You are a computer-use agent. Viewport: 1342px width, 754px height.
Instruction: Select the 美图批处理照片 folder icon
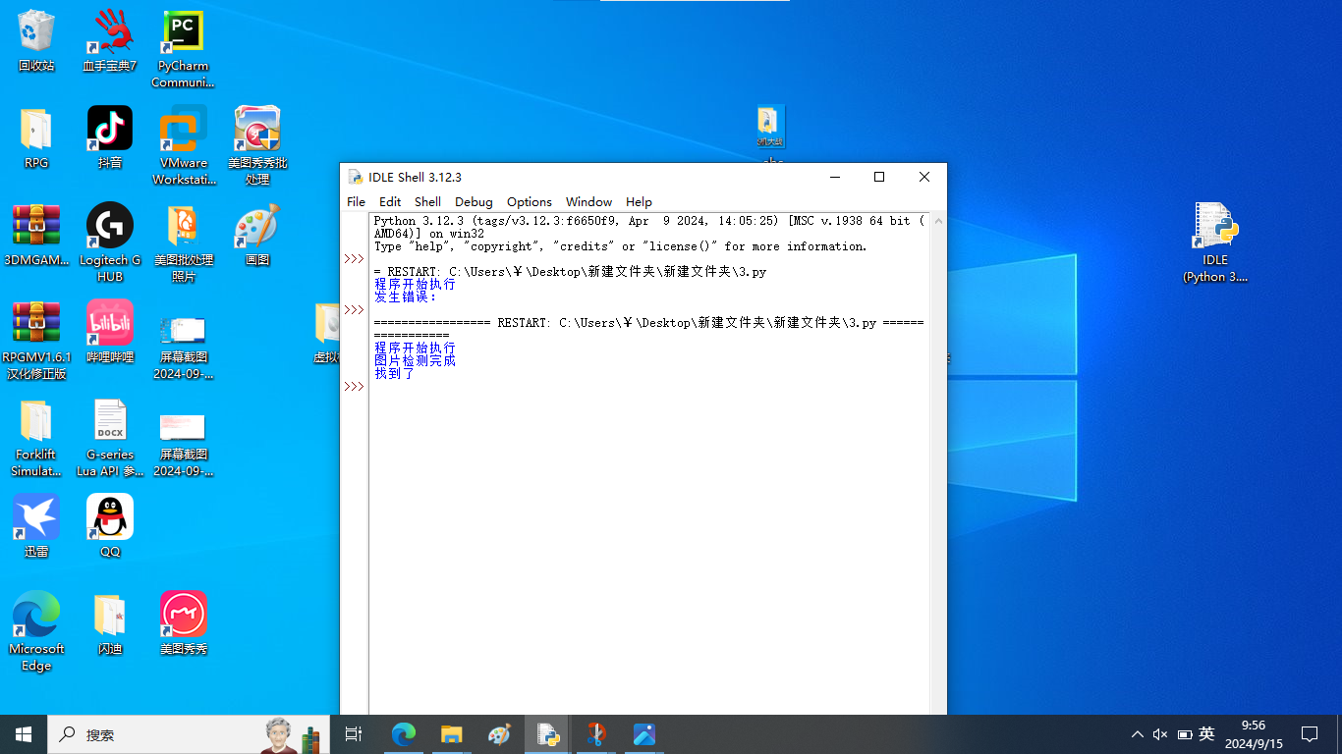click(x=184, y=243)
